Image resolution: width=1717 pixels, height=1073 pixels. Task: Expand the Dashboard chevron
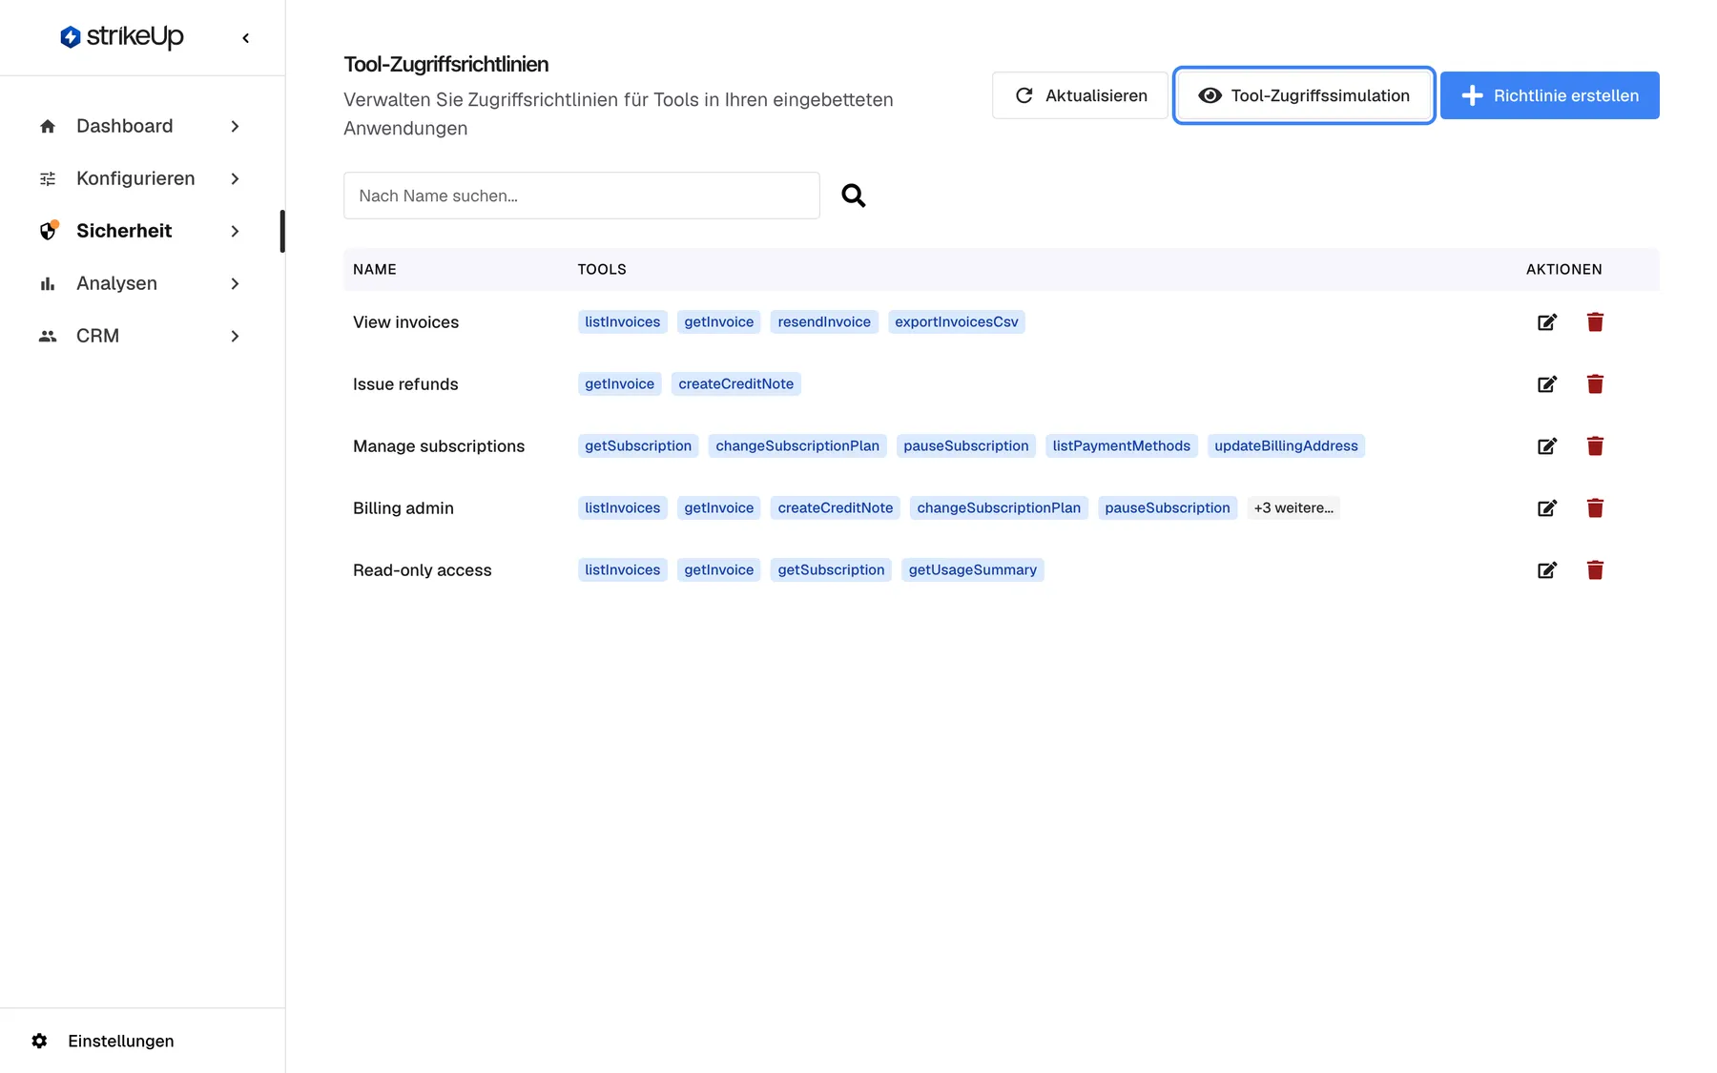[x=235, y=126]
